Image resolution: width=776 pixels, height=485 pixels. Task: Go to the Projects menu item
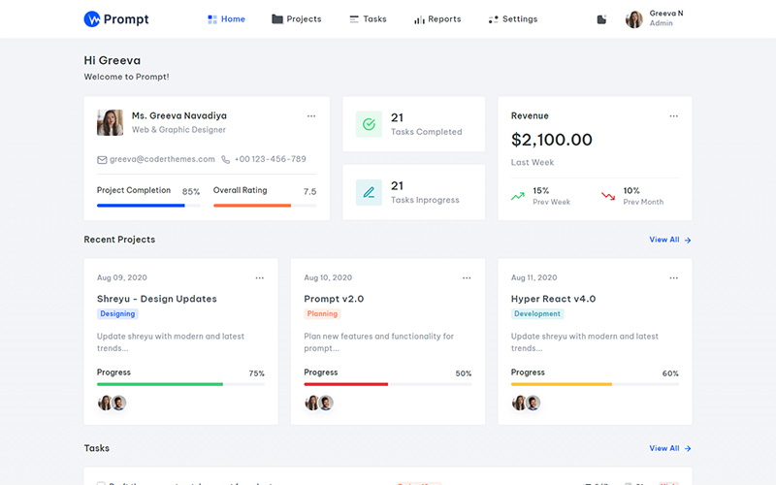coord(297,19)
